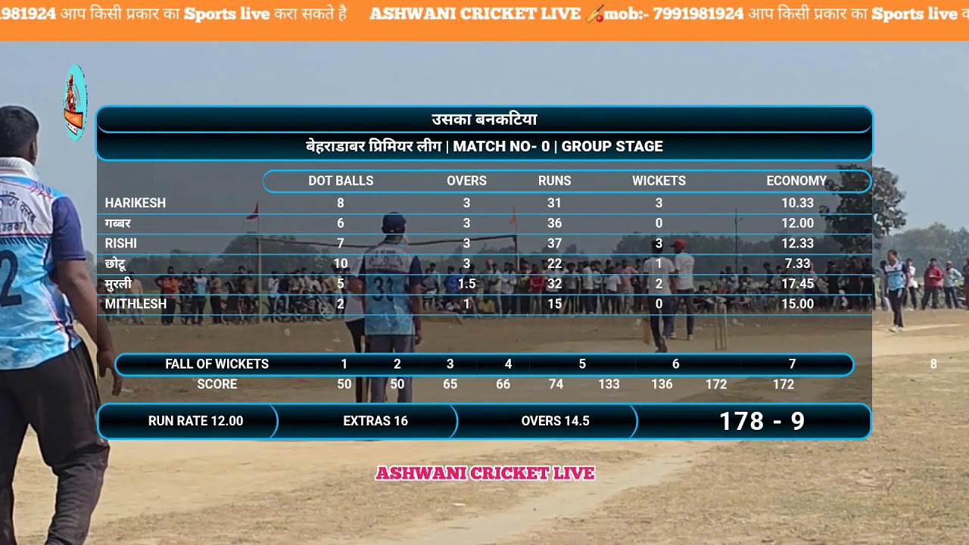Click HARIKESH's dot balls value 8
The width and height of the screenshot is (969, 545).
(x=341, y=203)
